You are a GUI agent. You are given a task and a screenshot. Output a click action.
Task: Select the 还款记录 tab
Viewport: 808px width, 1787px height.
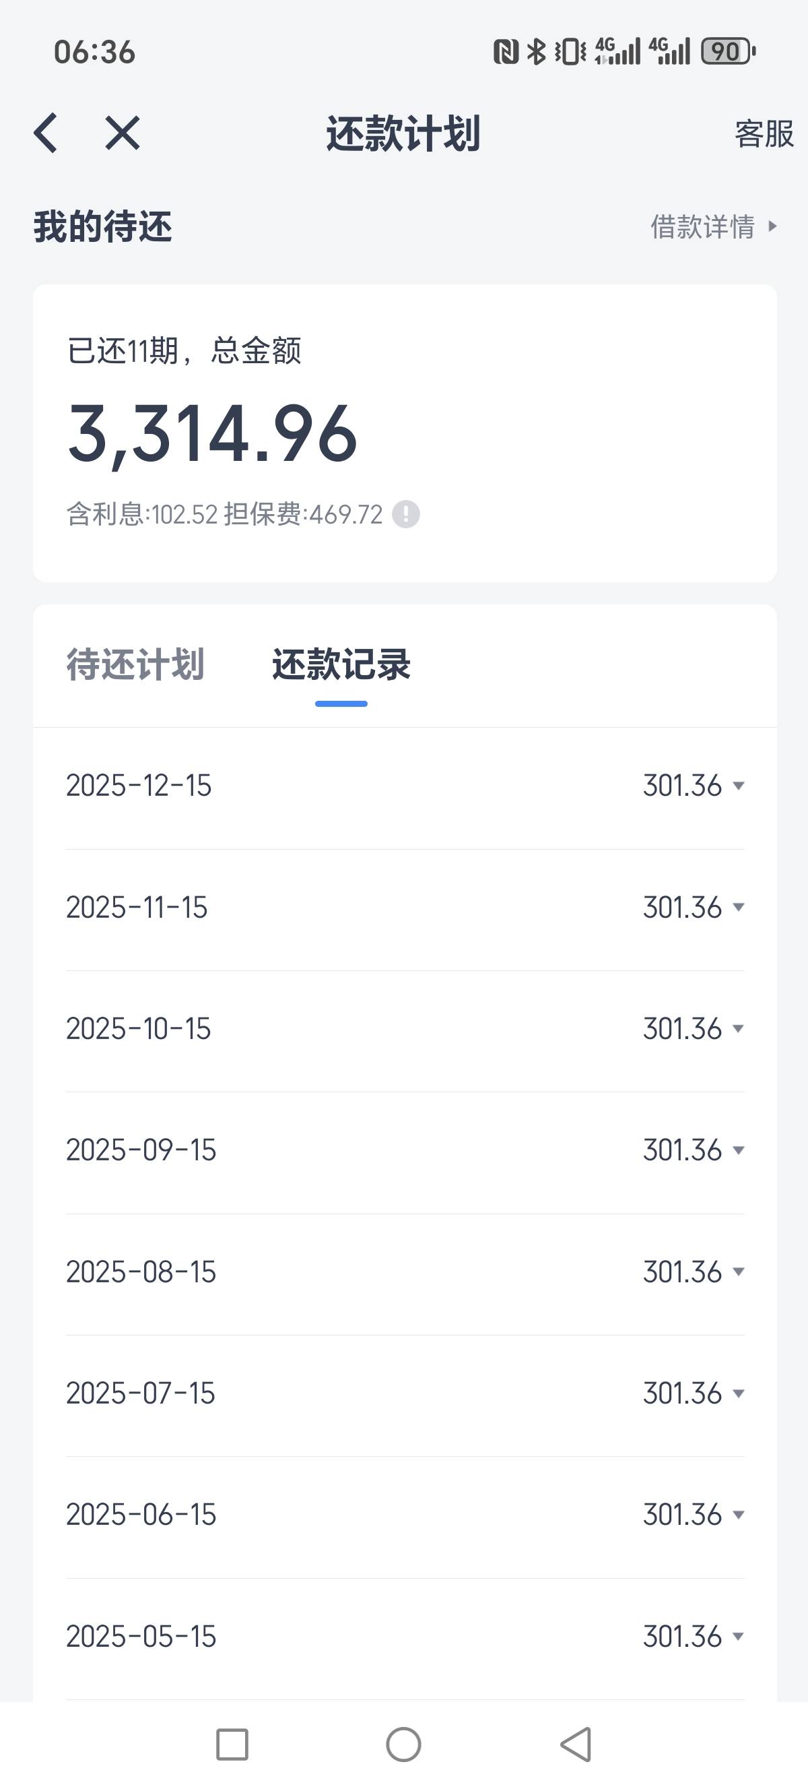click(341, 664)
